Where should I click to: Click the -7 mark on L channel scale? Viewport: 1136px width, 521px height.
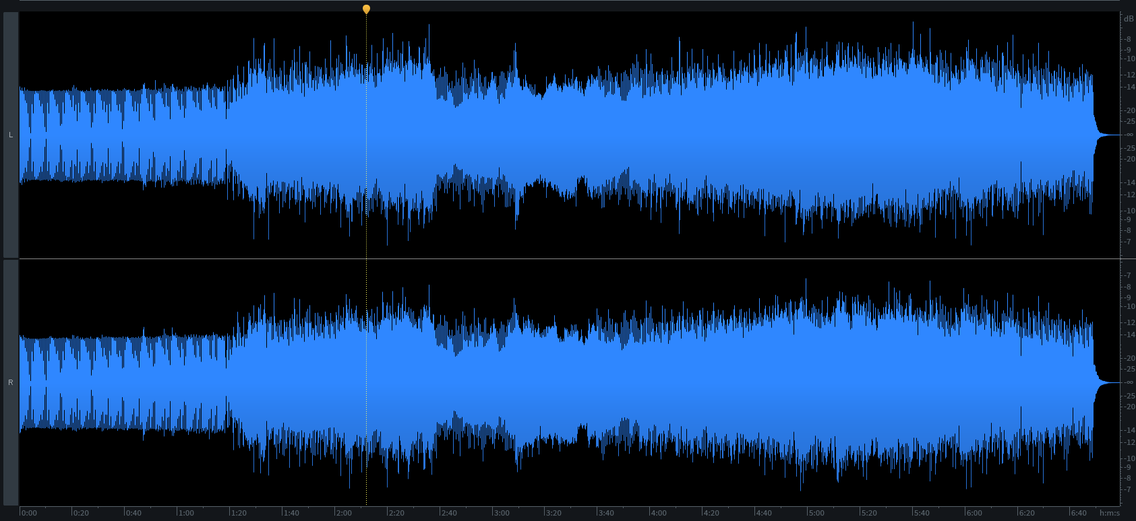point(1129,242)
